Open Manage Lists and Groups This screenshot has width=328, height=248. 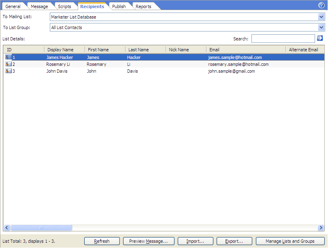[x=290, y=241]
